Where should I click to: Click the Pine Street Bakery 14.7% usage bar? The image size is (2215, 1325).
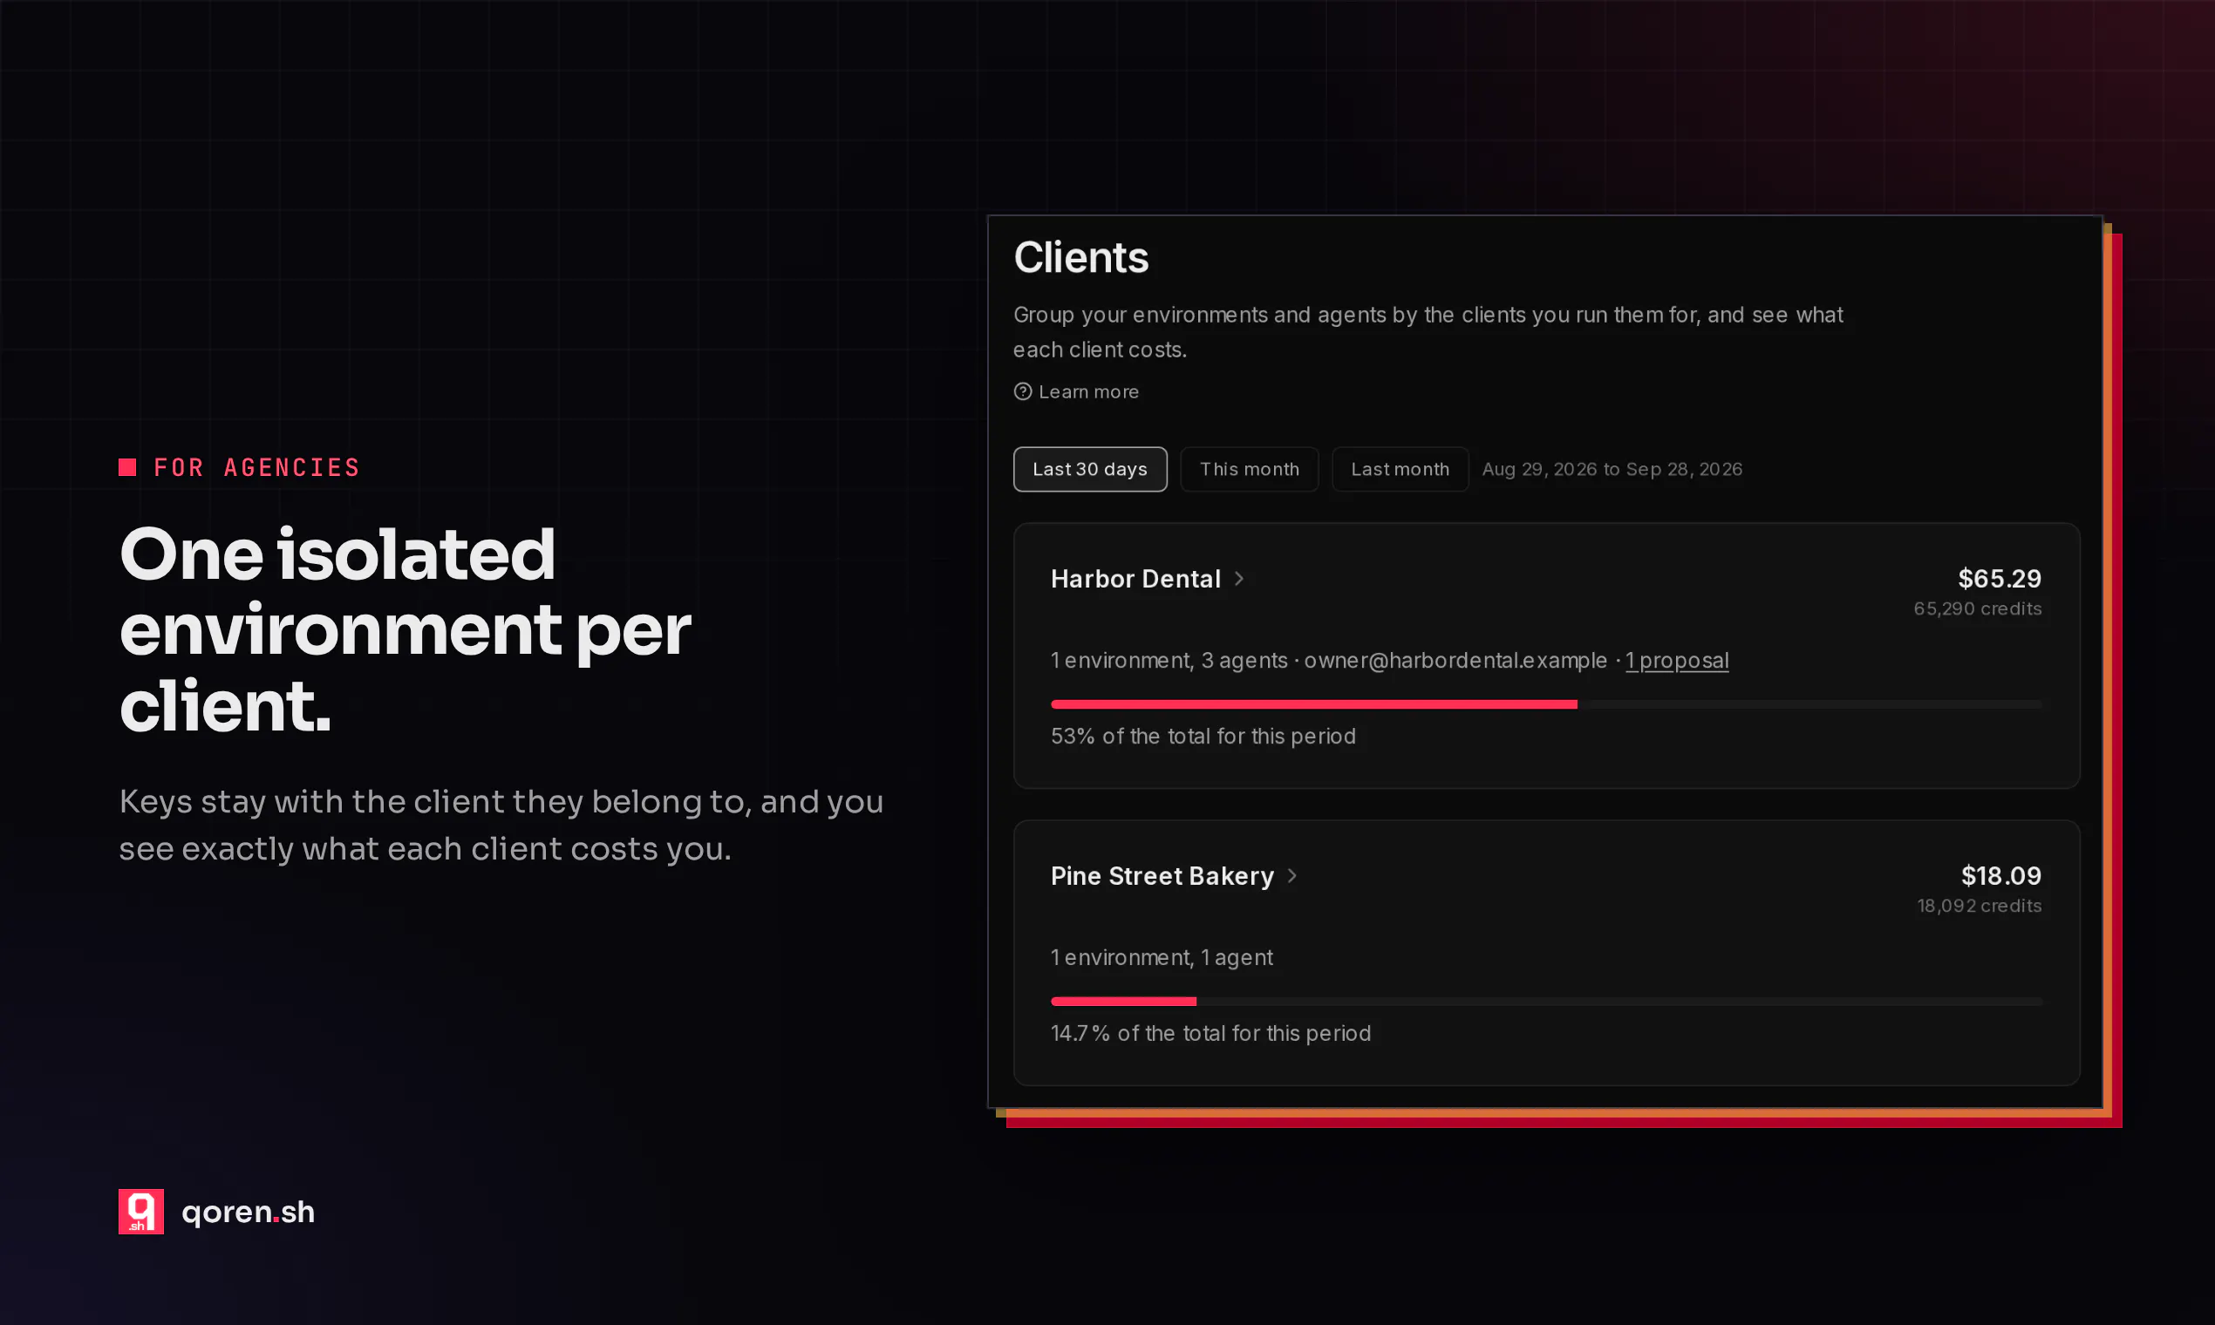coord(1546,1002)
